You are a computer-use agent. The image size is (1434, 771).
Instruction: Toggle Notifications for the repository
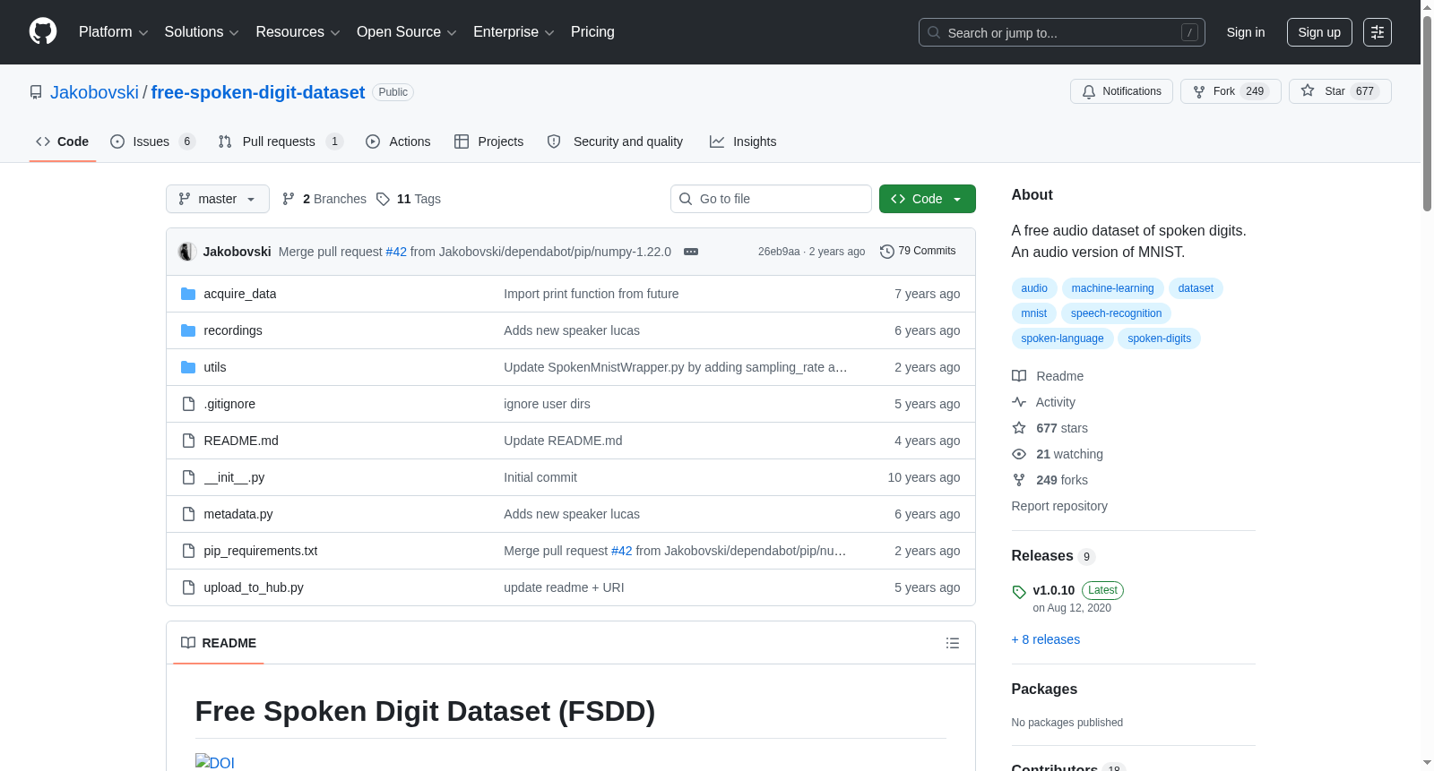[x=1121, y=91]
